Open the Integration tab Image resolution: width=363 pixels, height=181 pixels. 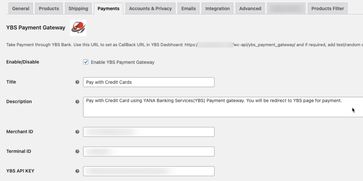pyautogui.click(x=217, y=9)
